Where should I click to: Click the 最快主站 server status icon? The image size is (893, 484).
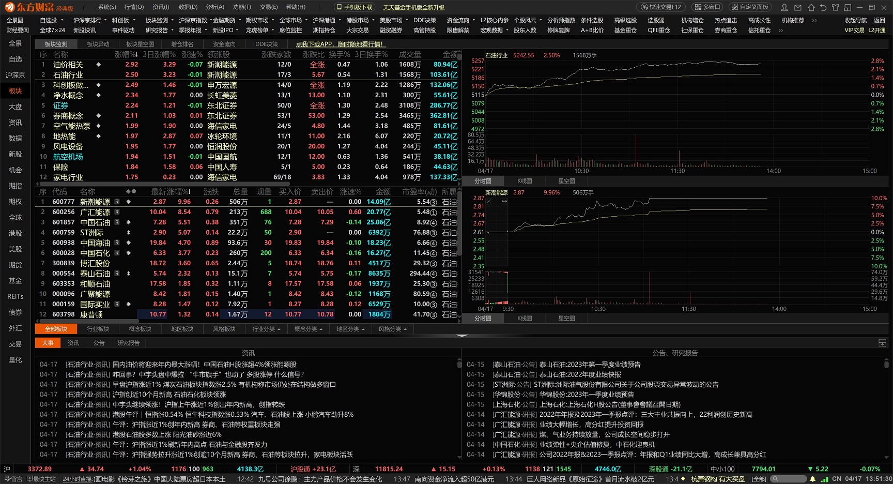(41, 479)
